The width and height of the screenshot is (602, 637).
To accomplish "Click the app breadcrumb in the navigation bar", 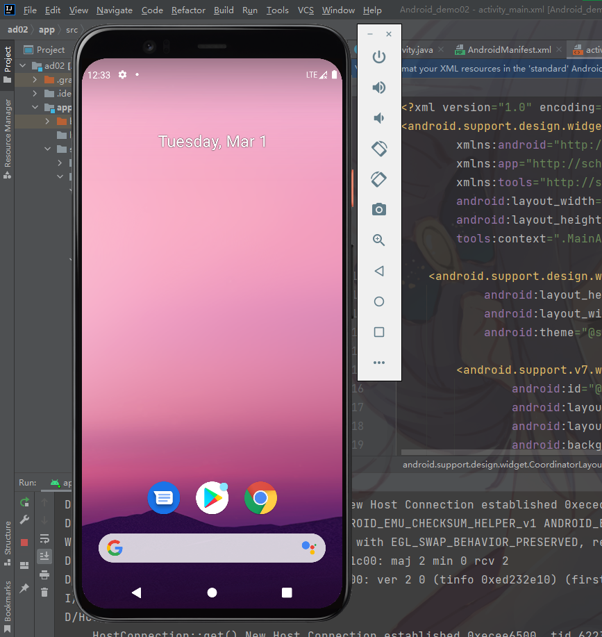I will tap(47, 30).
